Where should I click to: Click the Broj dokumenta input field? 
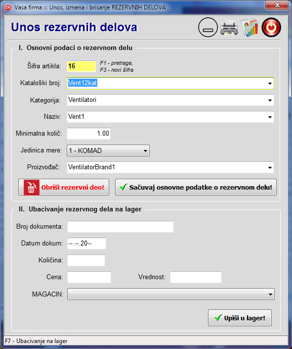[121, 227]
